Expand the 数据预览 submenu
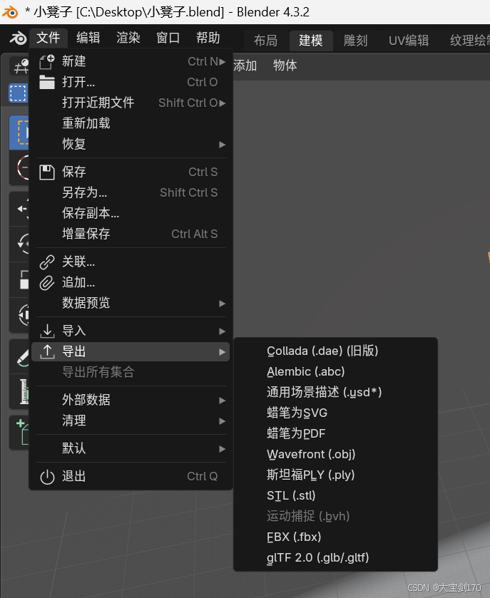 [x=131, y=303]
